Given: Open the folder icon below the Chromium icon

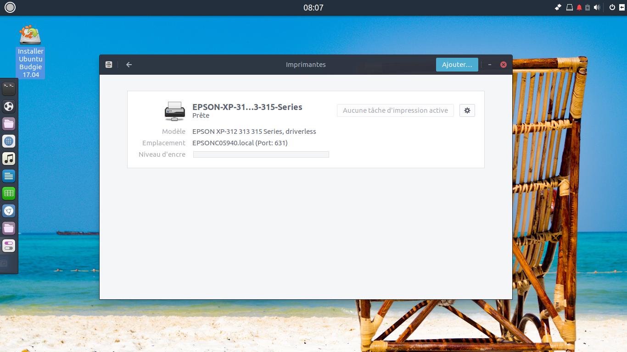Looking at the screenshot, I should pos(9,228).
